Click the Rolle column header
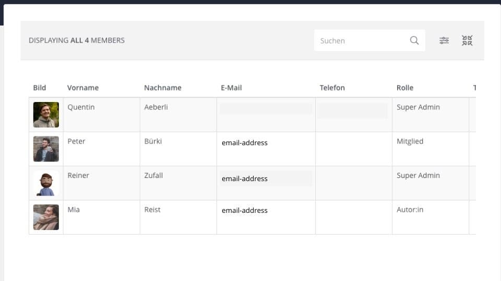501x281 pixels. [x=405, y=87]
